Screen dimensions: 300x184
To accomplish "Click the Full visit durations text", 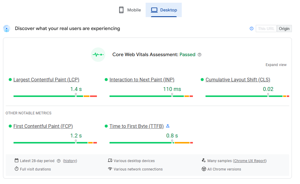I will tap(36, 169).
